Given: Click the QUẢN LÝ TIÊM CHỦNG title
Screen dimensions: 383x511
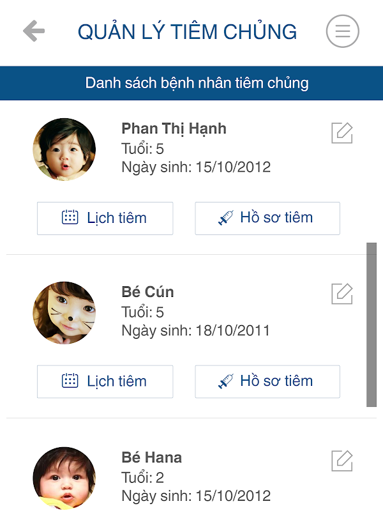Looking at the screenshot, I should pyautogui.click(x=187, y=32).
